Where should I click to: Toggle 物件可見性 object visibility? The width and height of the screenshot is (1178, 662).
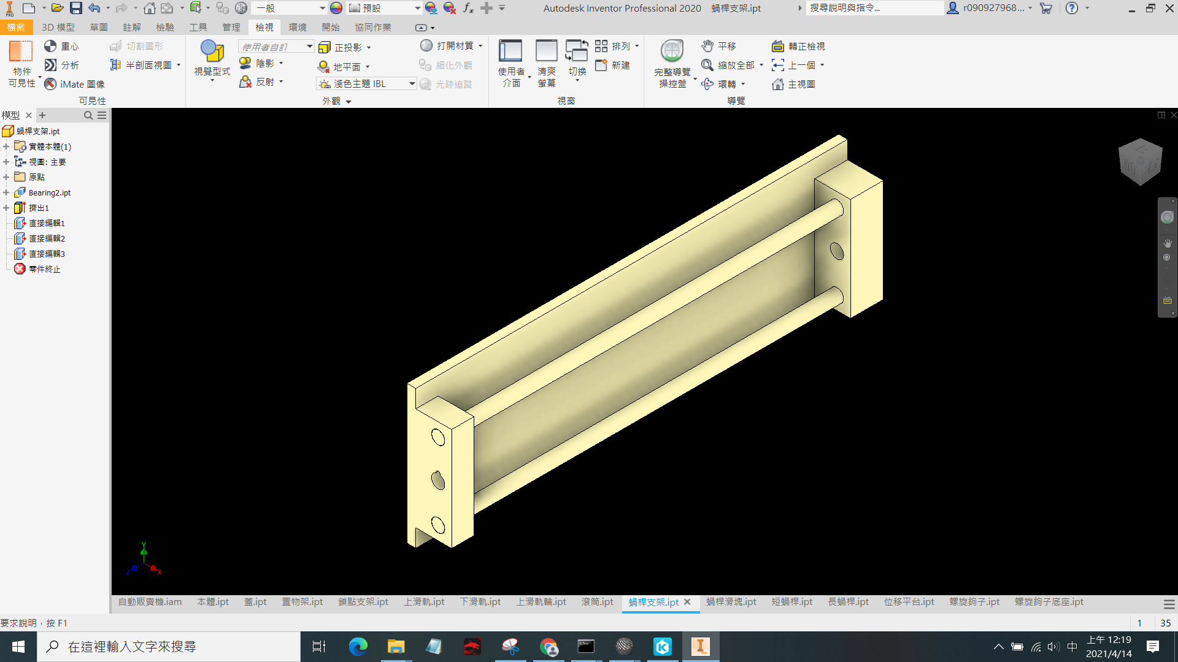pos(21,51)
